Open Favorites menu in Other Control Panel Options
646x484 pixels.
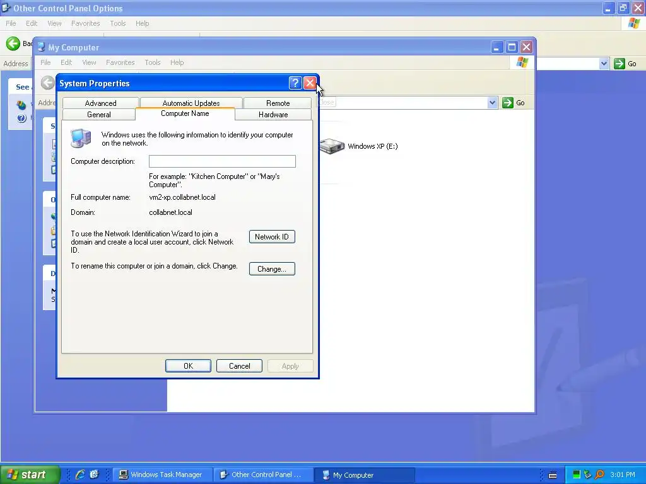pos(86,23)
